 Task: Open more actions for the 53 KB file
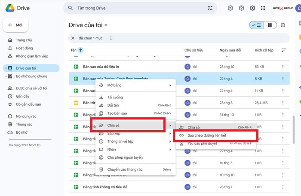click(283, 67)
